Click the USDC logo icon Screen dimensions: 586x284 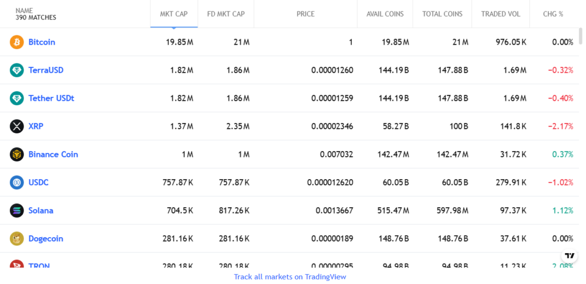coord(17,182)
